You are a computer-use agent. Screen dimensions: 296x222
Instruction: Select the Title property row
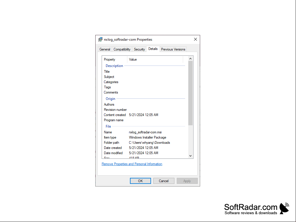pos(144,72)
